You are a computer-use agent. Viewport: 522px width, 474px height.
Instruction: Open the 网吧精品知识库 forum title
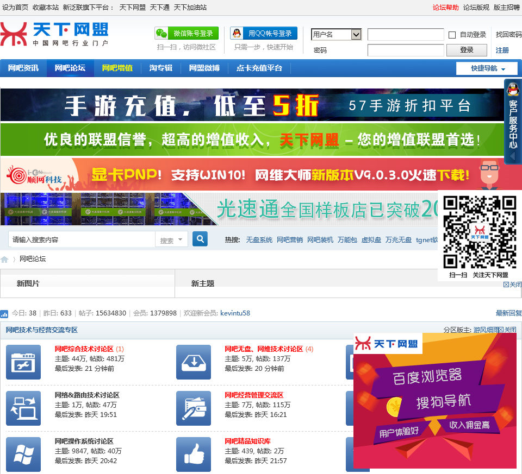(x=248, y=441)
